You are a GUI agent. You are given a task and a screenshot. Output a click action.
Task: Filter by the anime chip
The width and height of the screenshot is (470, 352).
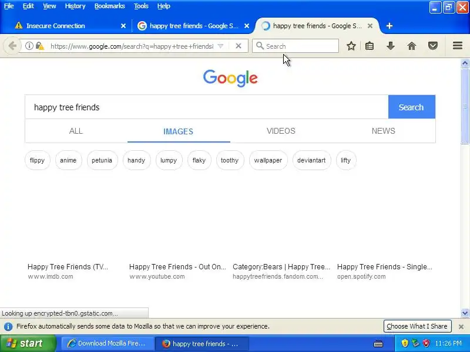click(x=68, y=160)
